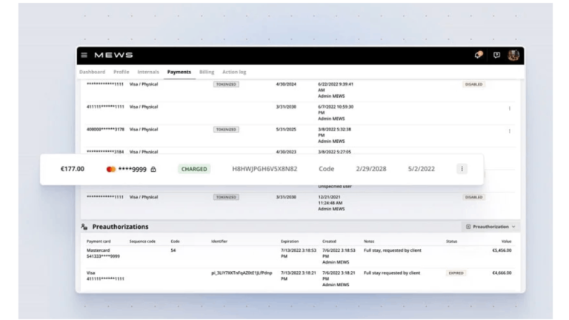
Task: Click the lock icon next to ****9999
Action: [x=153, y=169]
